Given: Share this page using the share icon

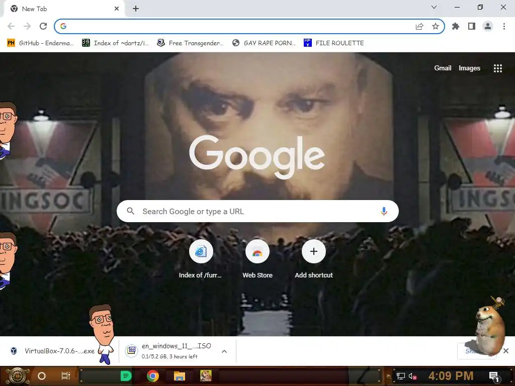Looking at the screenshot, I should click(x=419, y=26).
